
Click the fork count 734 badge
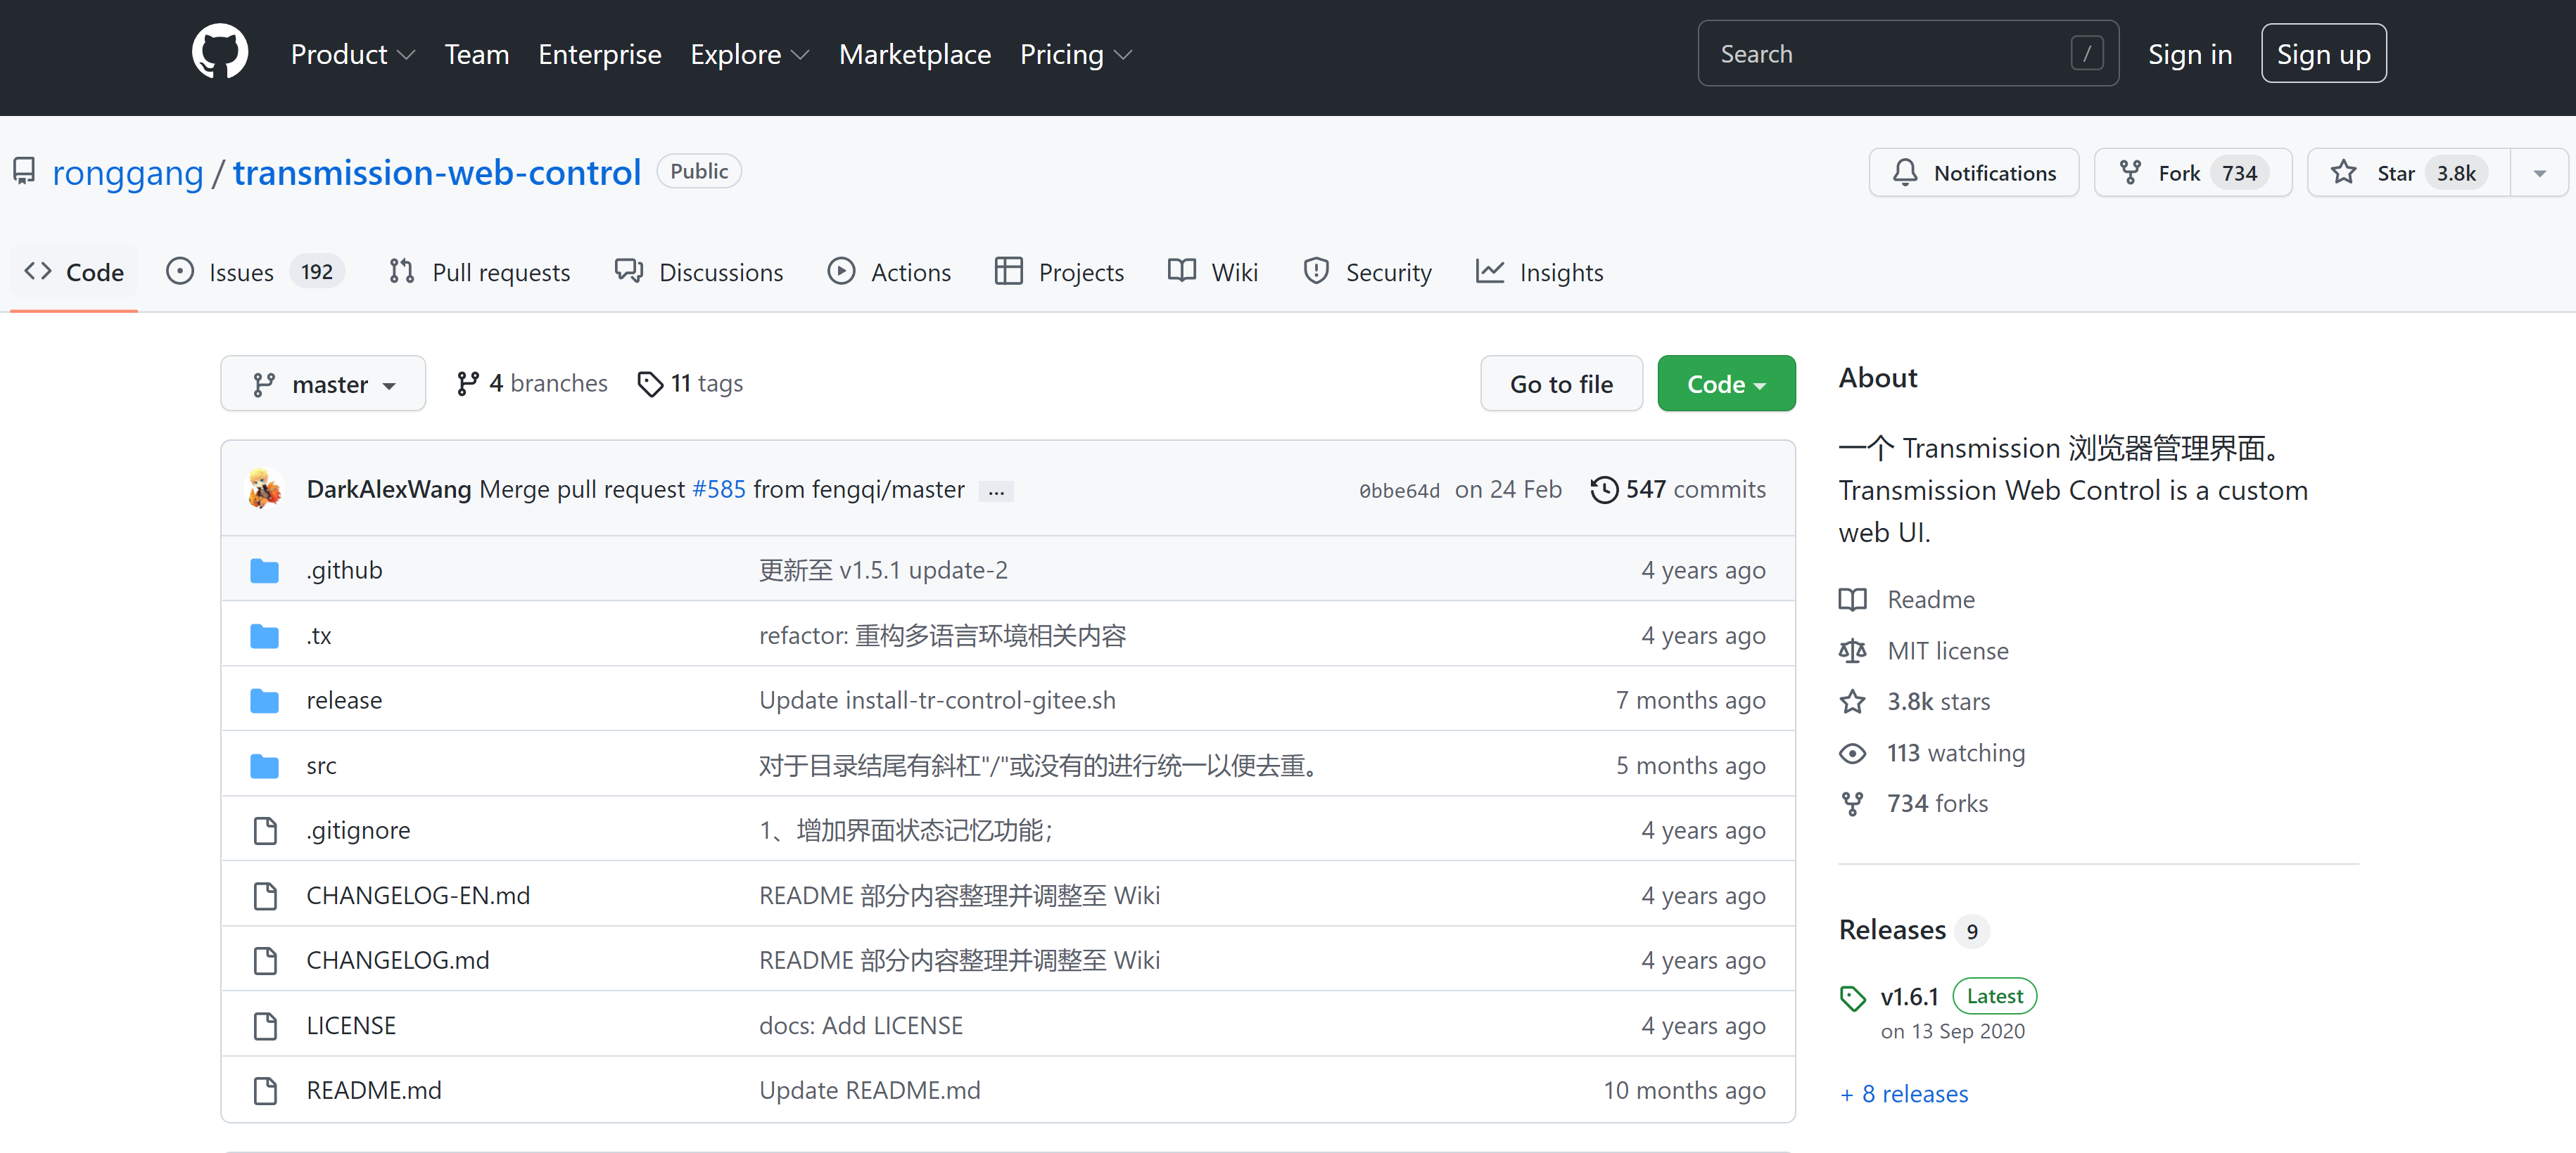click(2239, 173)
